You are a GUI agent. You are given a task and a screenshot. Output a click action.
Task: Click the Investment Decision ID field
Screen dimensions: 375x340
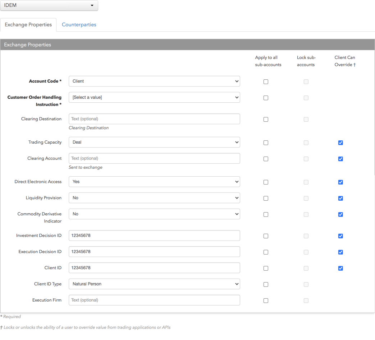(154, 236)
